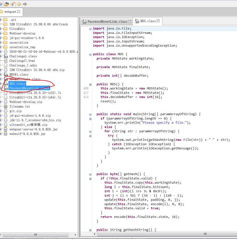Viewport: 237px width, 239px height.
Task: Click the MD5State type in workingState declaration
Action: [119, 59]
